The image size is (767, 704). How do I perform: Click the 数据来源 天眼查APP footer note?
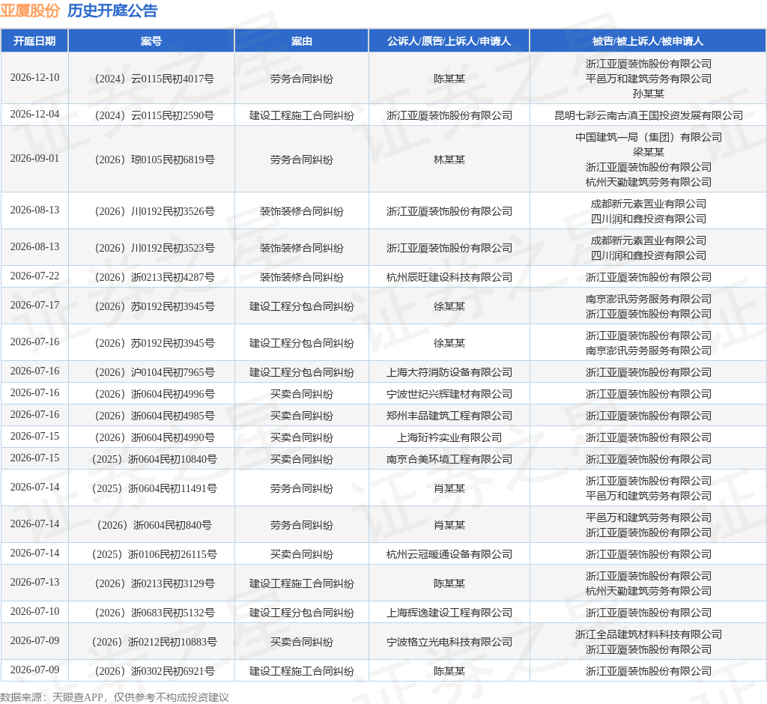pyautogui.click(x=115, y=697)
